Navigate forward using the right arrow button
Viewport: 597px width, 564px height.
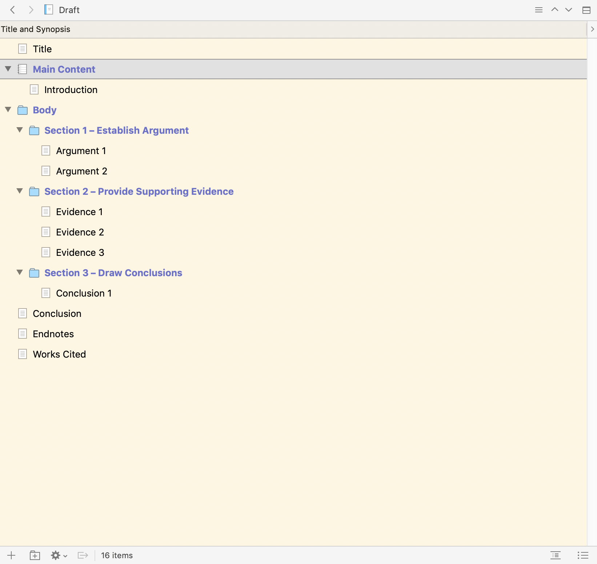[31, 10]
